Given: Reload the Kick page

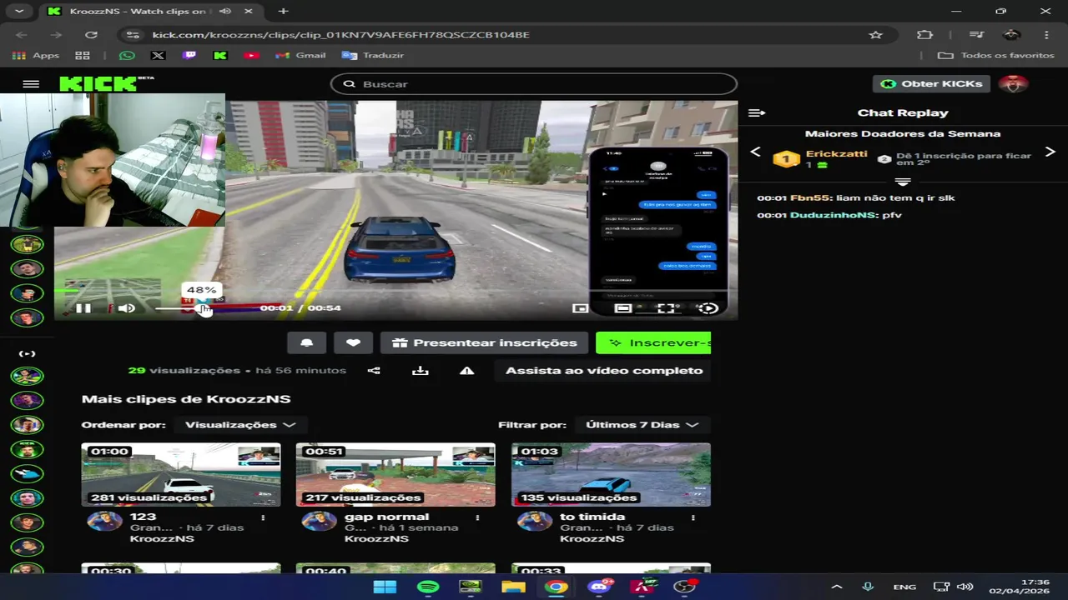Looking at the screenshot, I should pos(92,35).
